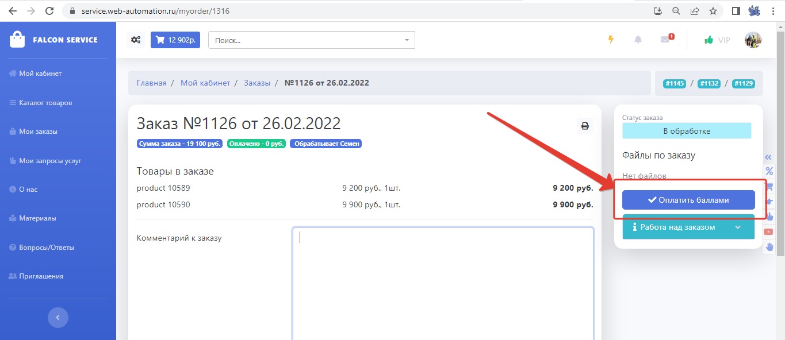Go to "Вопросы/Ответы" sidebar item

pos(47,248)
